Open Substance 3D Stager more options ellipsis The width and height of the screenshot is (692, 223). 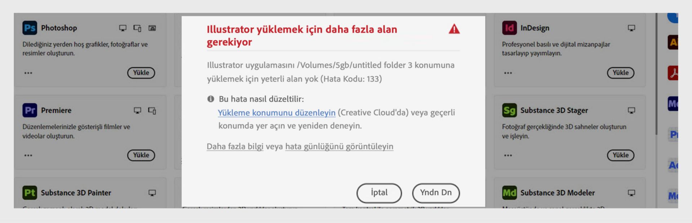click(x=508, y=155)
